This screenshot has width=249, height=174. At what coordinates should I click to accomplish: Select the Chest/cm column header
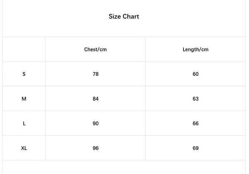(x=95, y=49)
